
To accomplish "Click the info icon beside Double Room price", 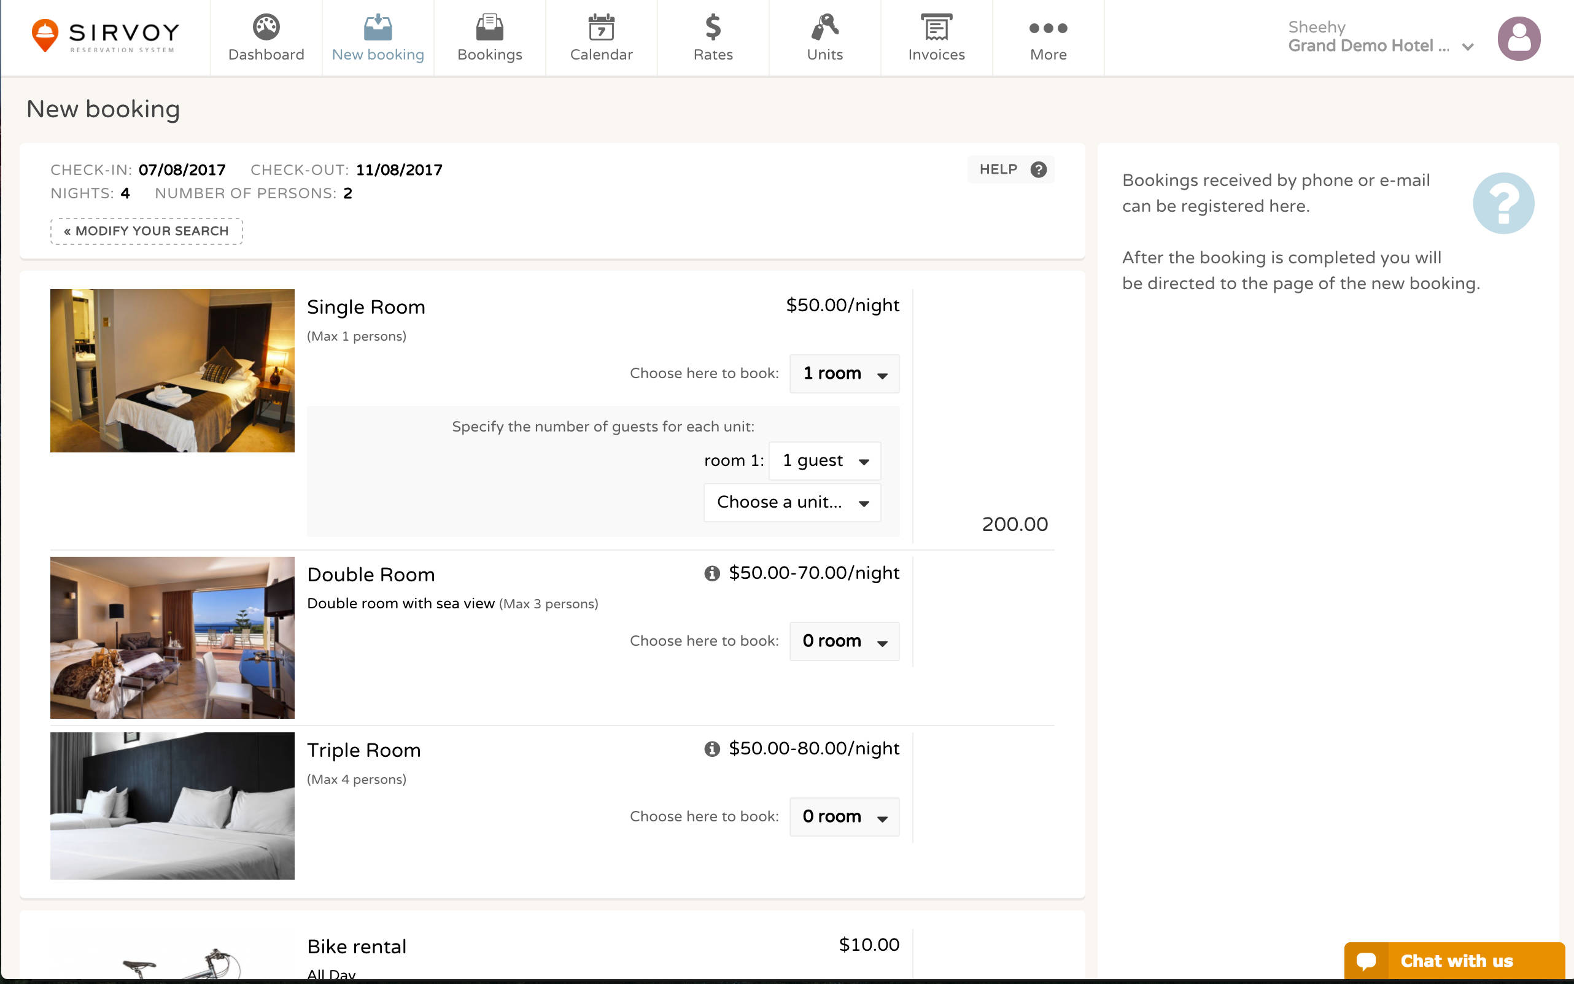I will click(x=711, y=573).
